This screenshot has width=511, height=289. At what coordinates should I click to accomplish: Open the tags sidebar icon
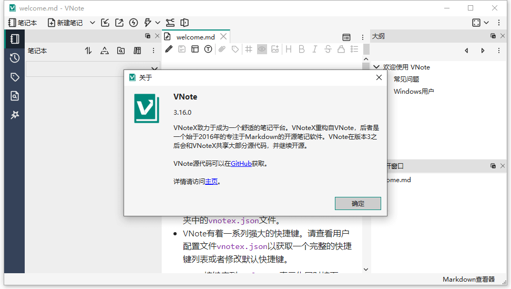coord(15,77)
